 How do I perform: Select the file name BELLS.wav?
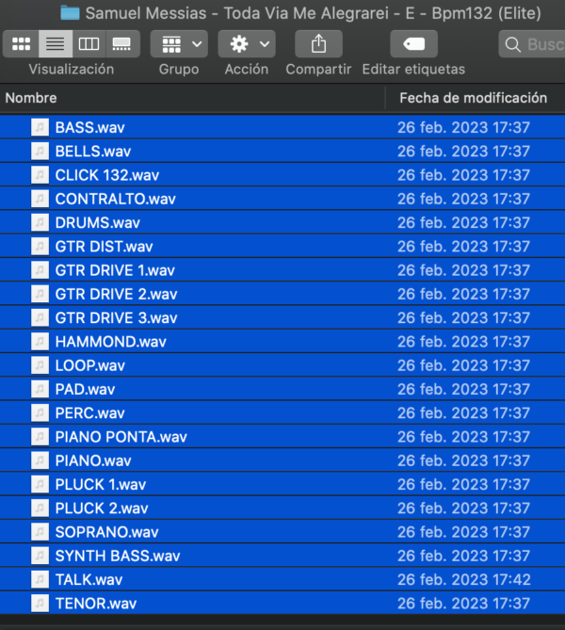[93, 151]
